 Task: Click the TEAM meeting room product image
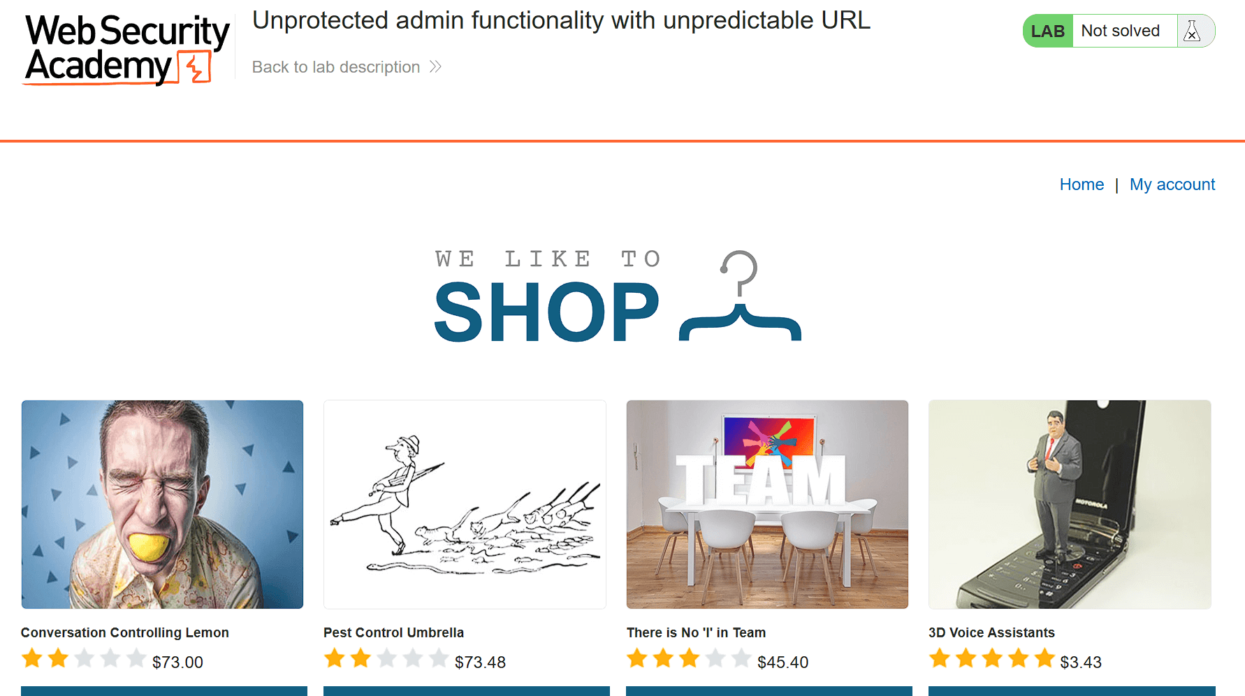[767, 504]
